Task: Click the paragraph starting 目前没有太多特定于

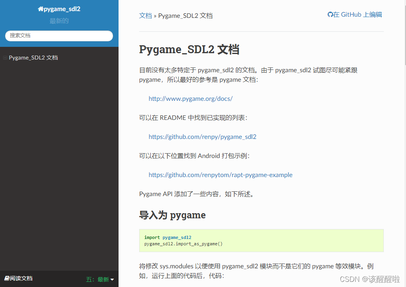Action: pyautogui.click(x=248, y=75)
